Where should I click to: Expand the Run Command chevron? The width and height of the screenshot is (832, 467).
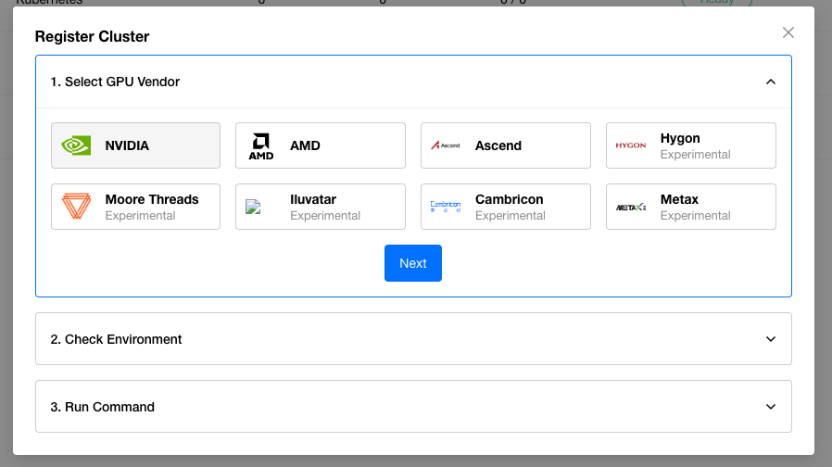tap(770, 407)
